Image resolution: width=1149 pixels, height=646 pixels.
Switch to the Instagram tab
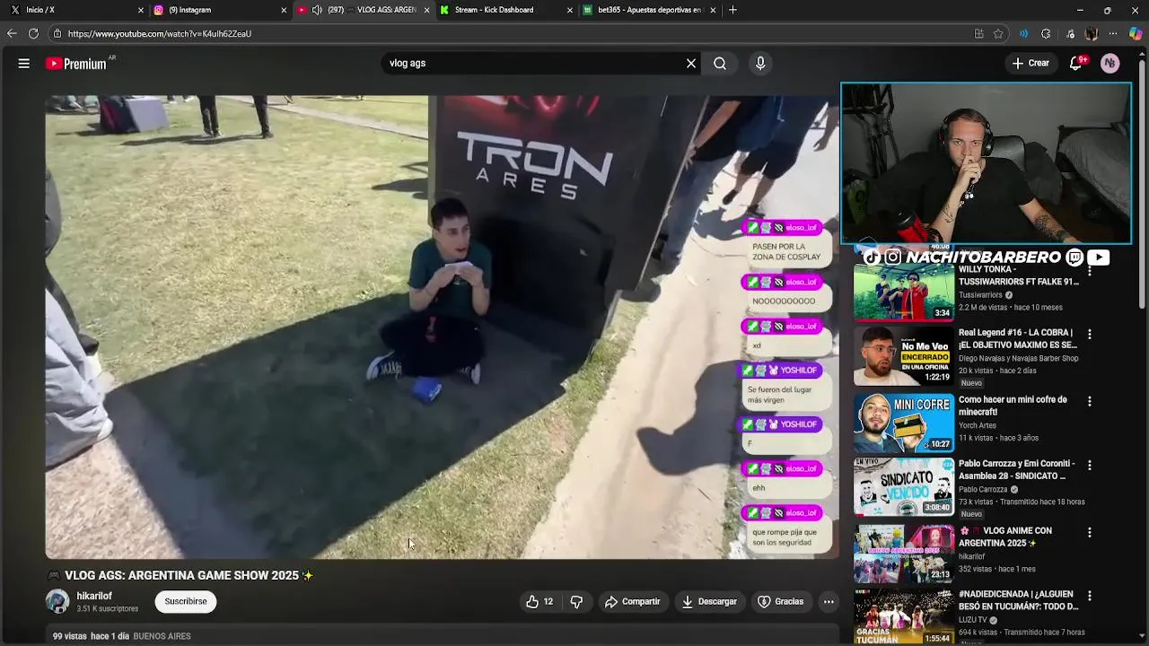click(218, 10)
